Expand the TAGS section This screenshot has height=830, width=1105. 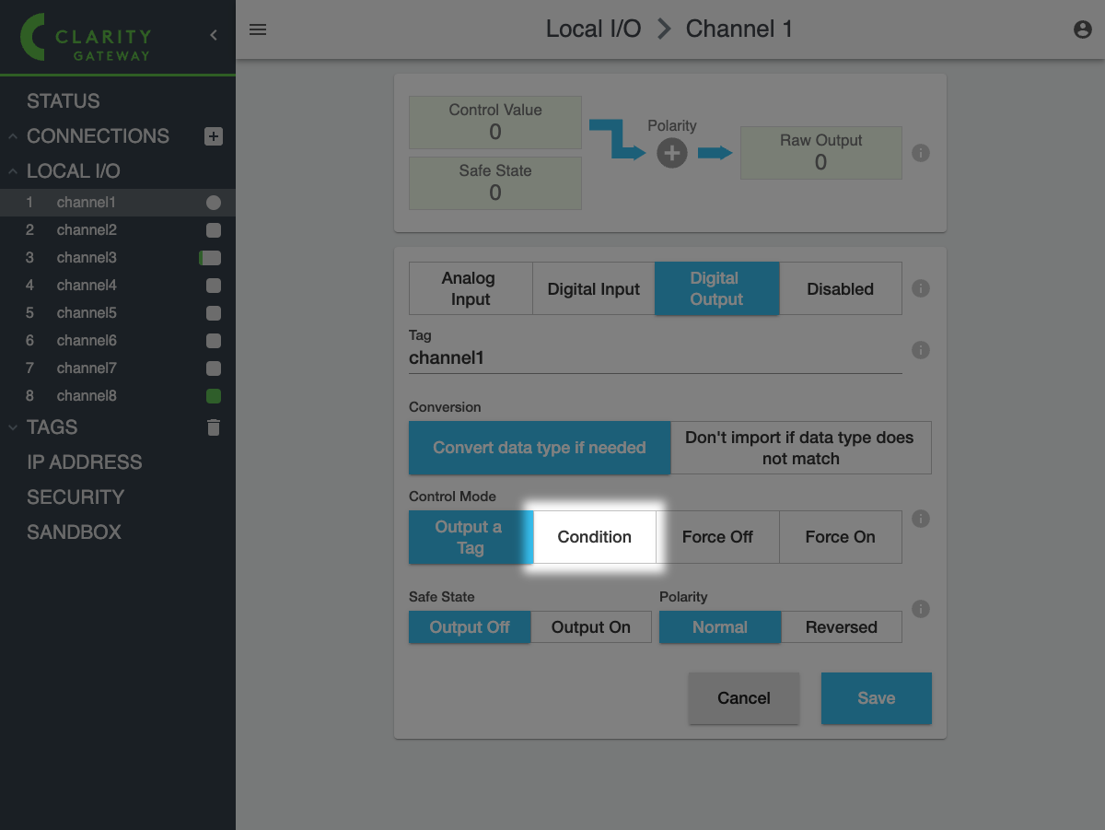point(14,427)
